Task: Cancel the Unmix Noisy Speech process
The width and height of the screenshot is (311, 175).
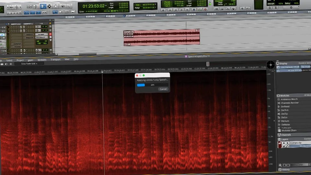Action: 163,89
